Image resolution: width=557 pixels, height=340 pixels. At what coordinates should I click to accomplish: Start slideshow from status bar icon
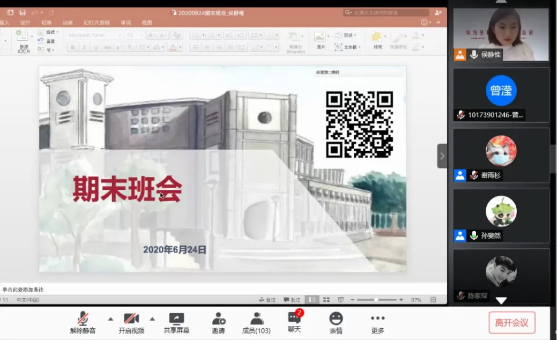[x=340, y=300]
